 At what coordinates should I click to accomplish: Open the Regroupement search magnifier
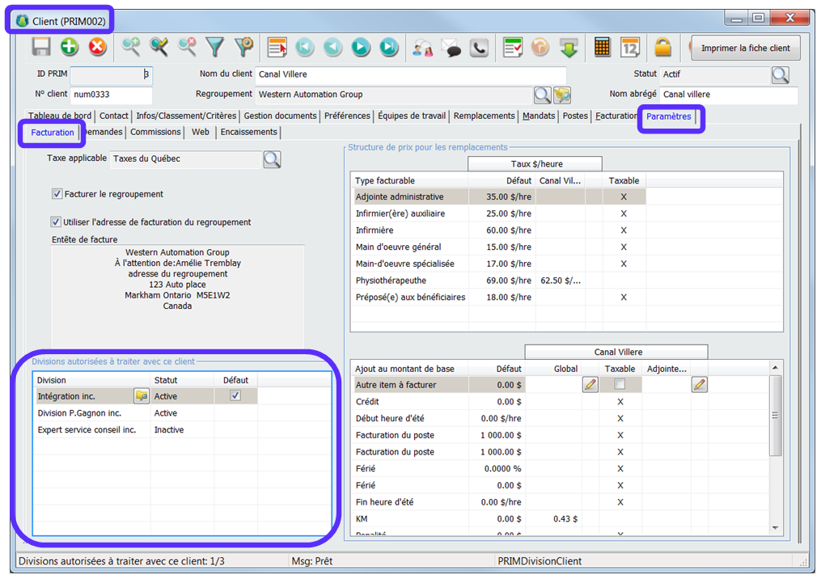[x=542, y=95]
